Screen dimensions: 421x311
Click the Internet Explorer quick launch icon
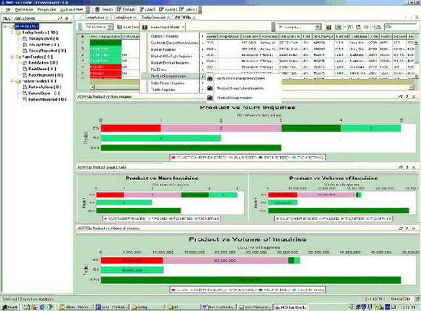42,307
